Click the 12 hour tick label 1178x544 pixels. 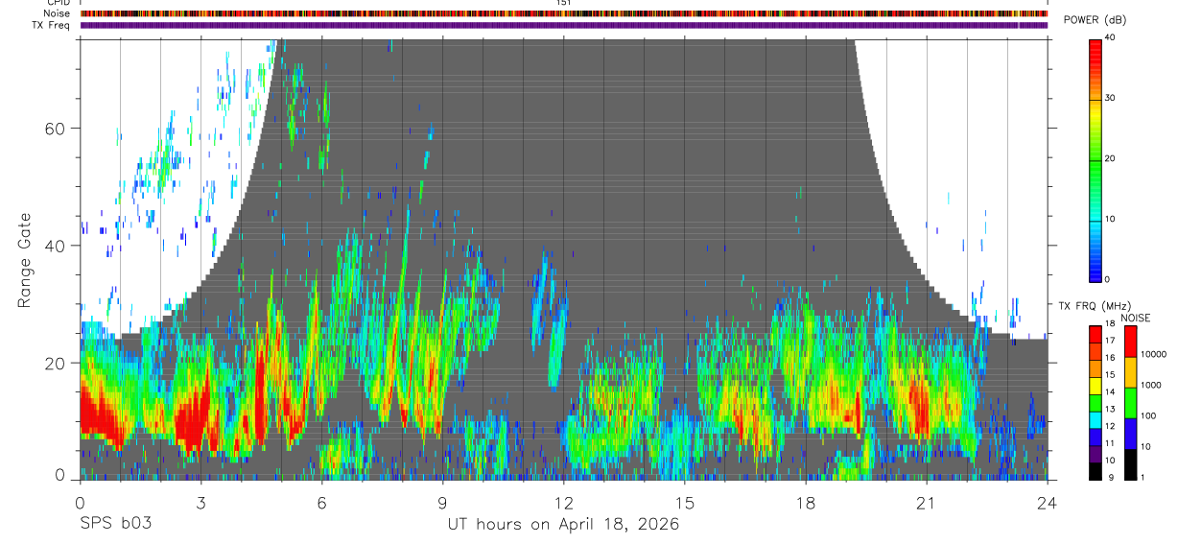coord(564,503)
